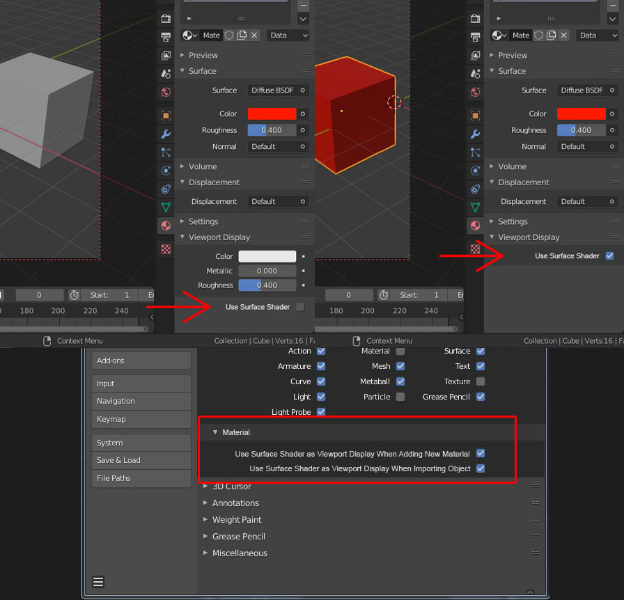Enable Texture duplicate data checkbox
The height and width of the screenshot is (600, 624).
(x=481, y=381)
